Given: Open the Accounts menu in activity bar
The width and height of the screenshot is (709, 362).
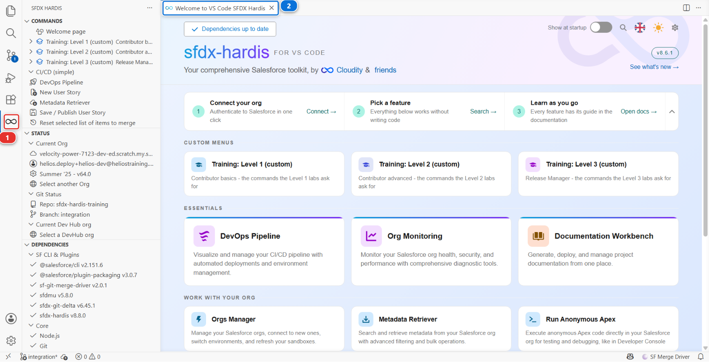Looking at the screenshot, I should click(x=11, y=319).
